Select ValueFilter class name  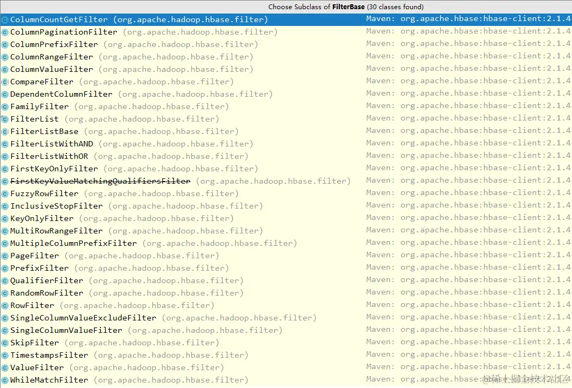pos(37,367)
